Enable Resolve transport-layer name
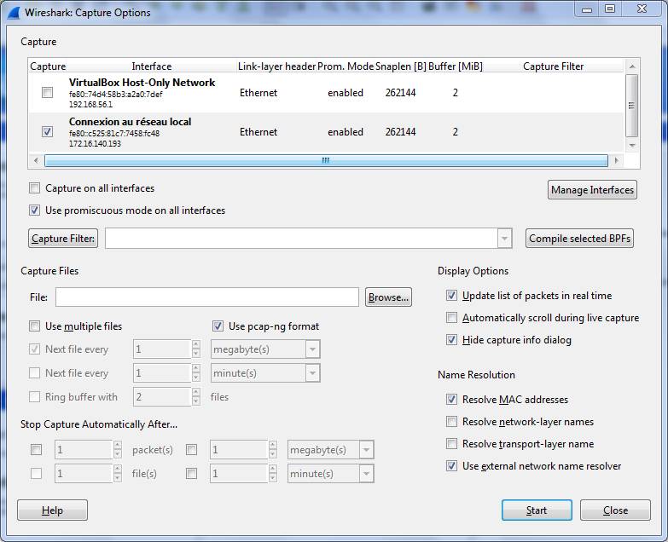668x542 pixels. [451, 444]
